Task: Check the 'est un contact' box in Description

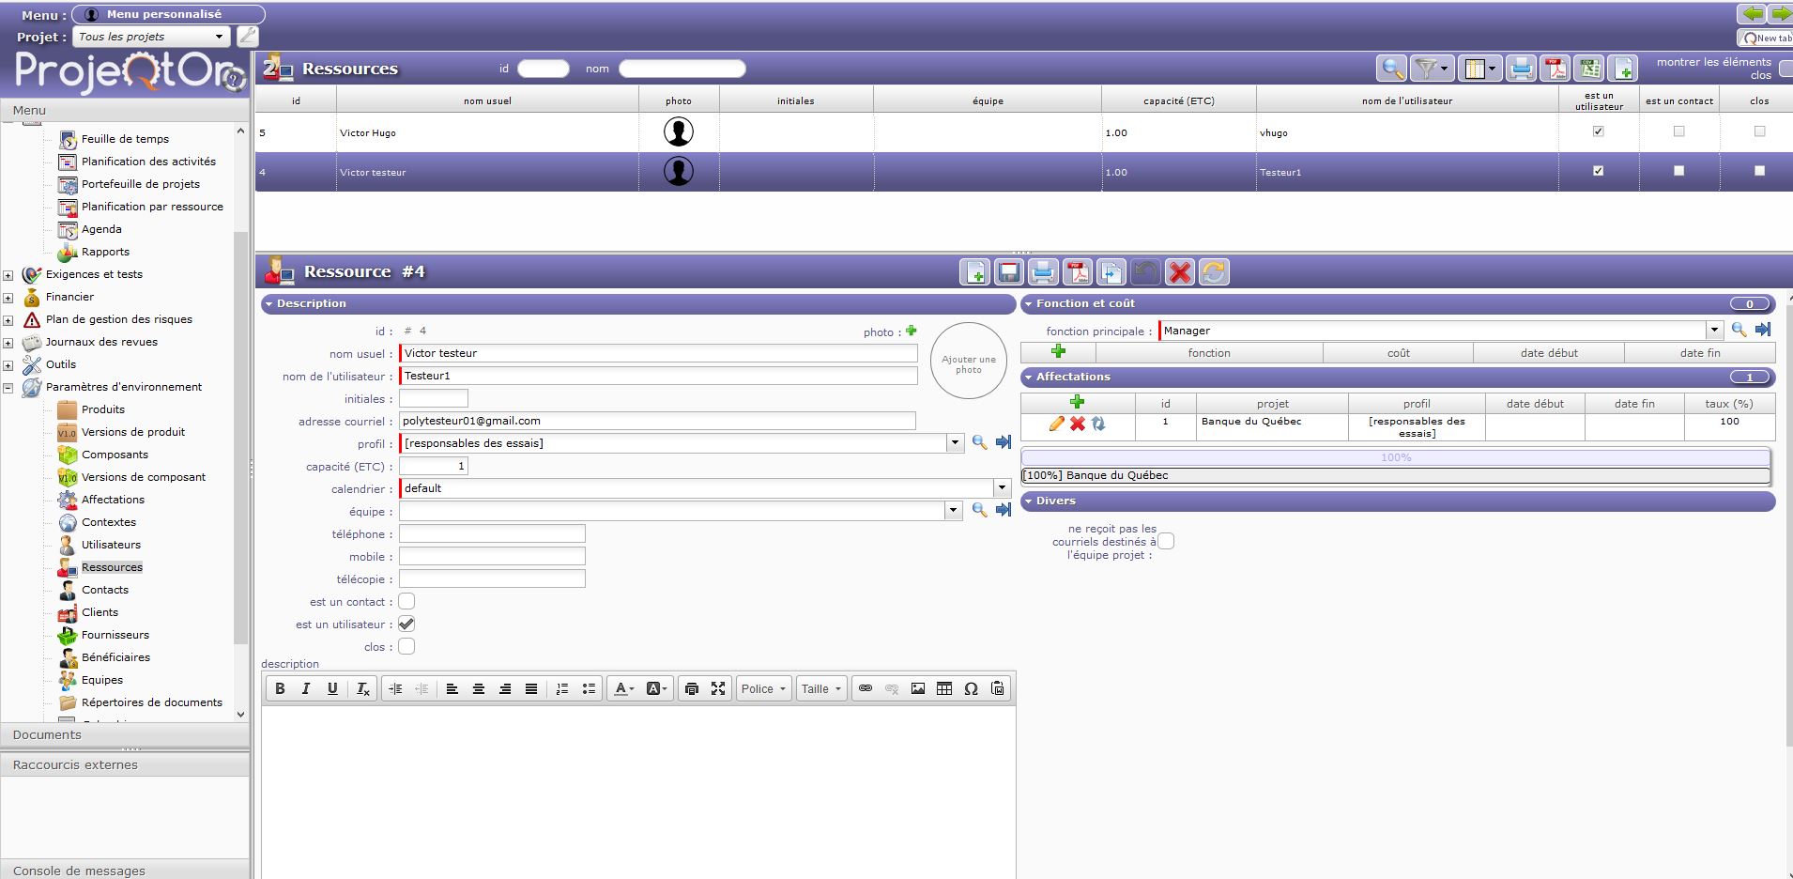Action: point(406,601)
